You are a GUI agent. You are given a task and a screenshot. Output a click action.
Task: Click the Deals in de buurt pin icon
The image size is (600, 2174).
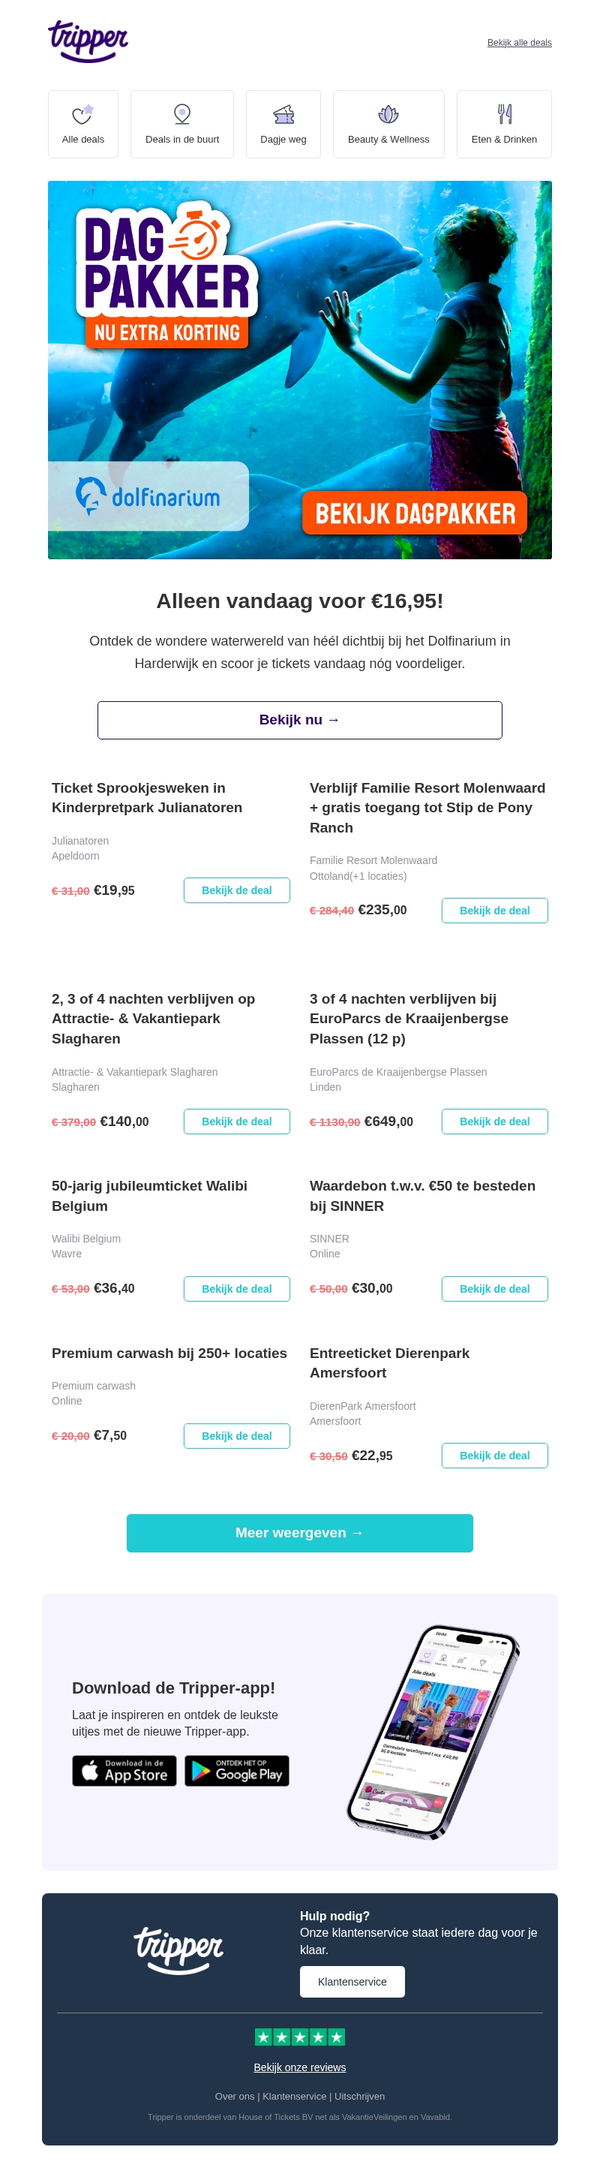coord(182,114)
